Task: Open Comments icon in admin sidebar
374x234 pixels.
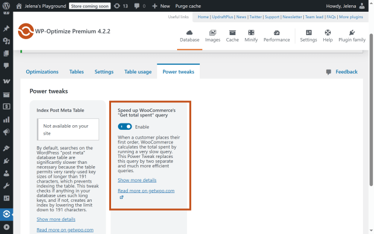Action: click(x=6, y=66)
